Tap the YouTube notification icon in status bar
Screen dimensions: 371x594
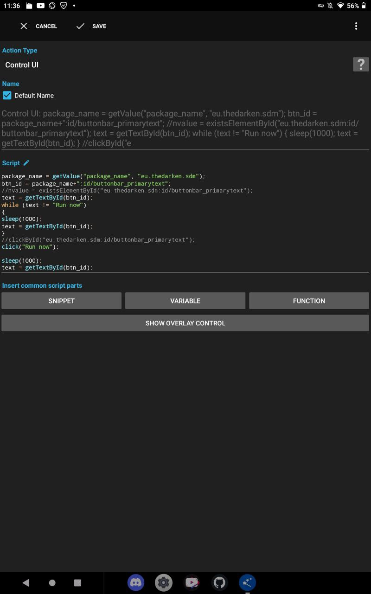pyautogui.click(x=41, y=6)
